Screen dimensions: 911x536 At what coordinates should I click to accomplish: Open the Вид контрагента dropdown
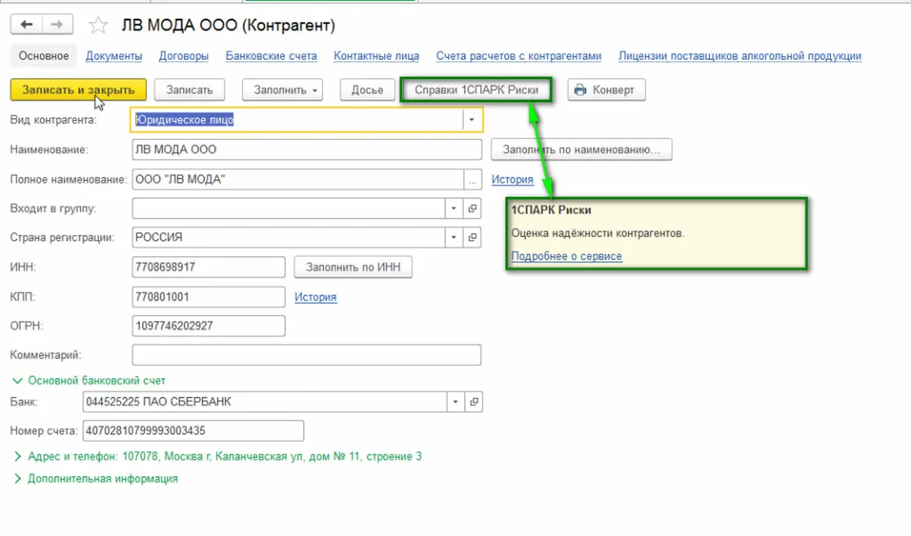click(472, 119)
